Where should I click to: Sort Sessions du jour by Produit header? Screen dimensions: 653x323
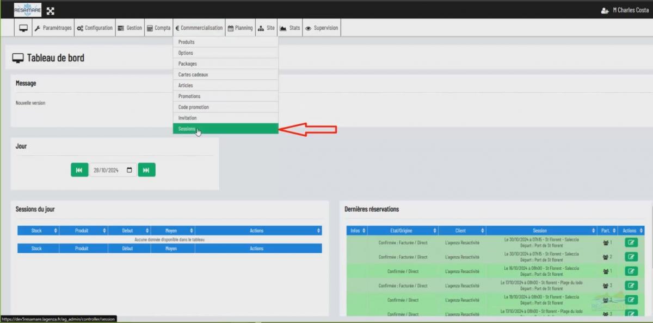point(83,231)
